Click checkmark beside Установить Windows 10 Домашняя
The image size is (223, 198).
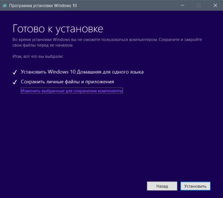click(x=15, y=72)
